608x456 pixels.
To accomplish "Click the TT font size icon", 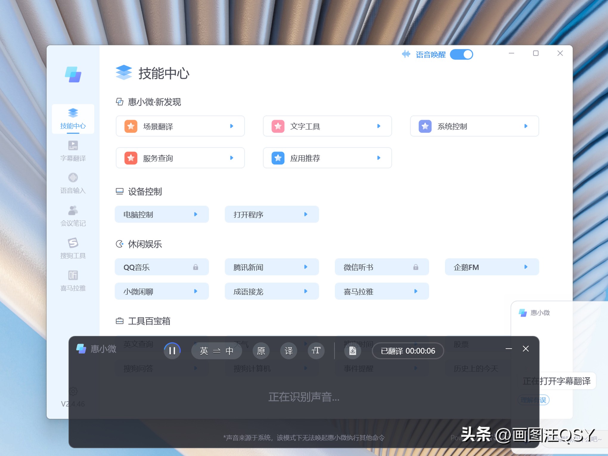I will [316, 351].
